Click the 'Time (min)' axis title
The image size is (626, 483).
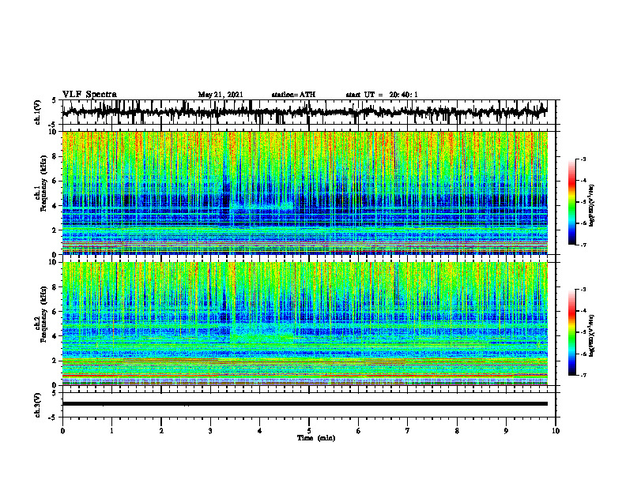316,438
